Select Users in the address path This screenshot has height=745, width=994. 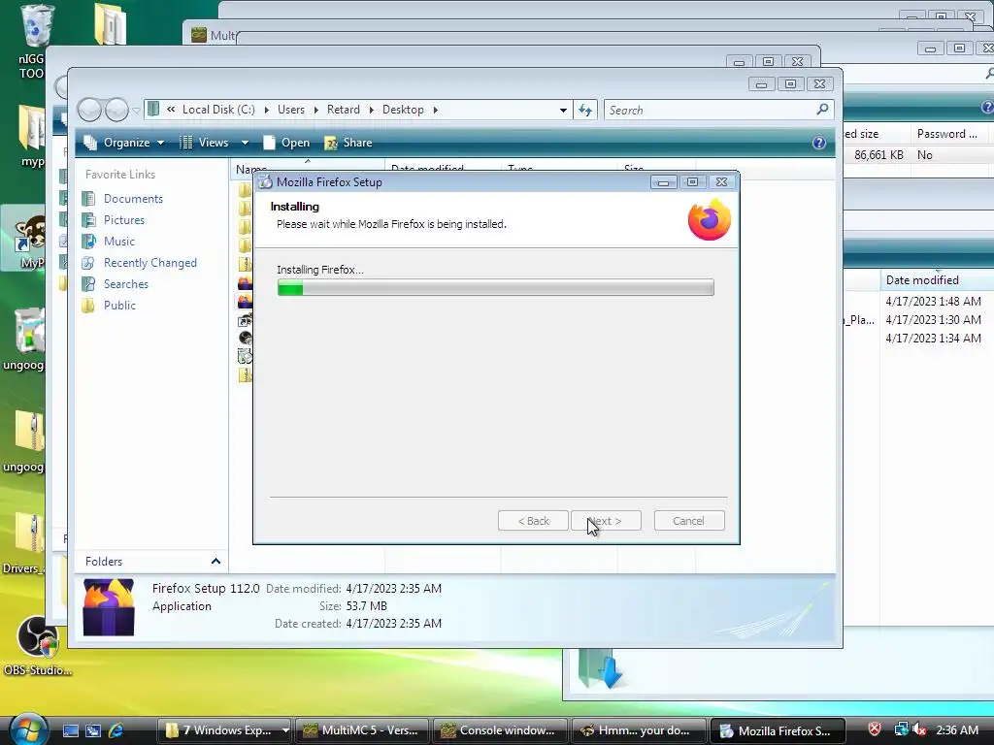coord(291,110)
